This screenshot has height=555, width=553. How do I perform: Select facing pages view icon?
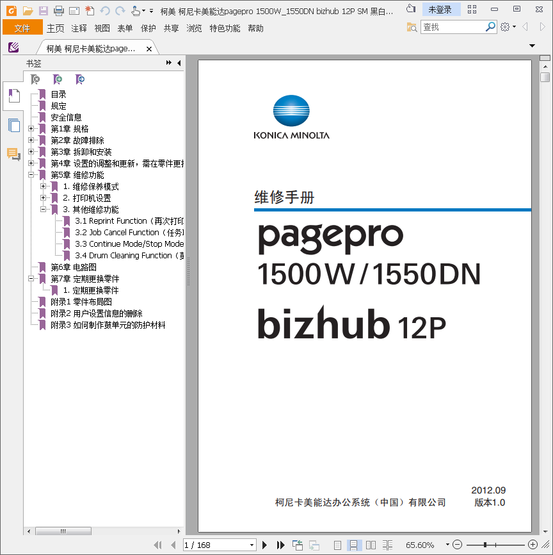click(x=371, y=545)
